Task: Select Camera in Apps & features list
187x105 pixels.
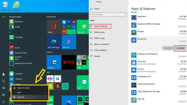Action: [158, 70]
